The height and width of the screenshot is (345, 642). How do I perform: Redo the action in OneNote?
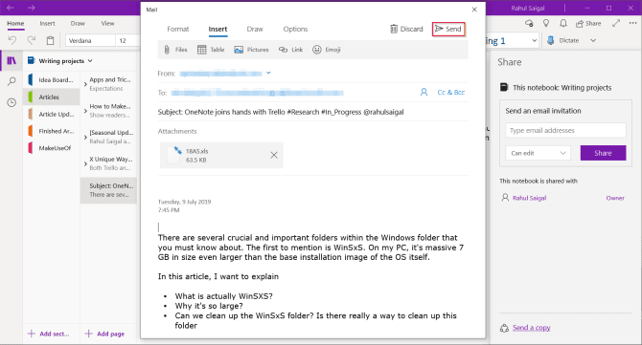[x=31, y=40]
